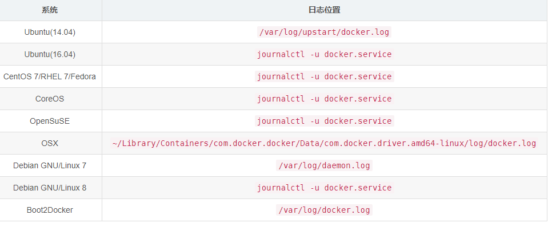552x231 pixels.
Task: Click the journalctl command in Ubuntu(16.04) row
Action: tap(324, 54)
